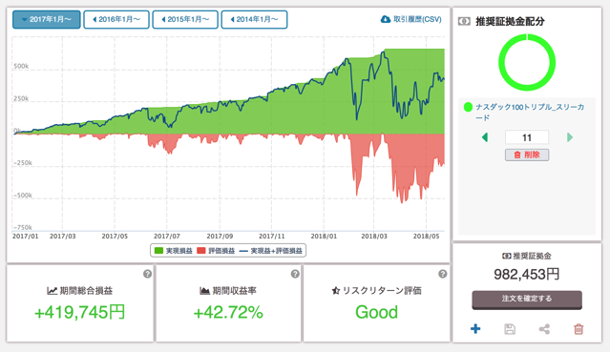Click the 期間収益率 area chart icon
This screenshot has height=352, width=610.
click(x=204, y=291)
